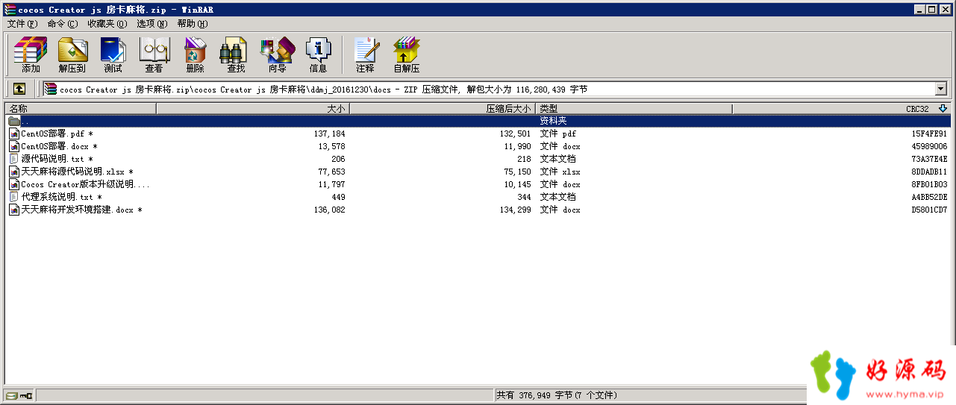Viewport: 956px width, 405px height.
Task: Click the type cell 文件 pdf
Action: [x=557, y=134]
